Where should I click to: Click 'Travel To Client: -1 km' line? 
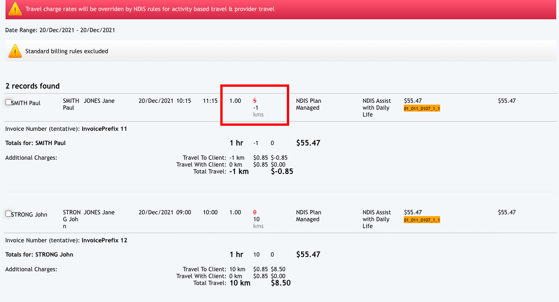point(213,158)
